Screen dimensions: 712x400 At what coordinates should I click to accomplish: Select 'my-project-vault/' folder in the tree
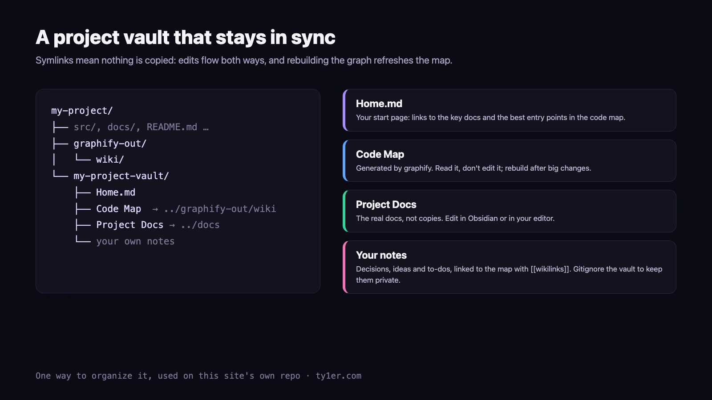click(121, 176)
